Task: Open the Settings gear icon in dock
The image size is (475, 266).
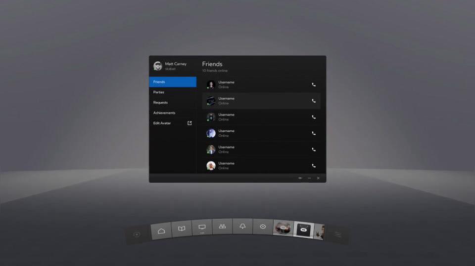Action: point(263,227)
